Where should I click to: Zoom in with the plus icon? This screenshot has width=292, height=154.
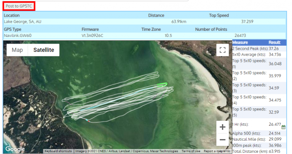pyautogui.click(x=222, y=127)
